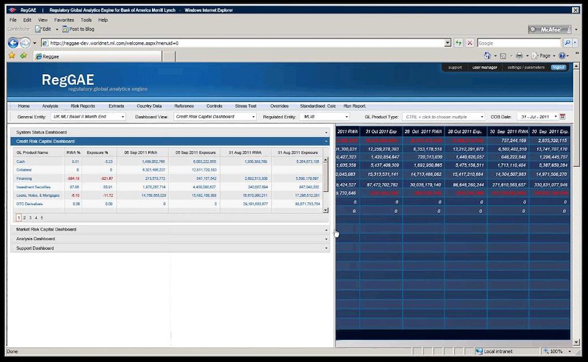This screenshot has width=588, height=362.
Task: Click the browser Forward arrow button
Action: [x=25, y=43]
